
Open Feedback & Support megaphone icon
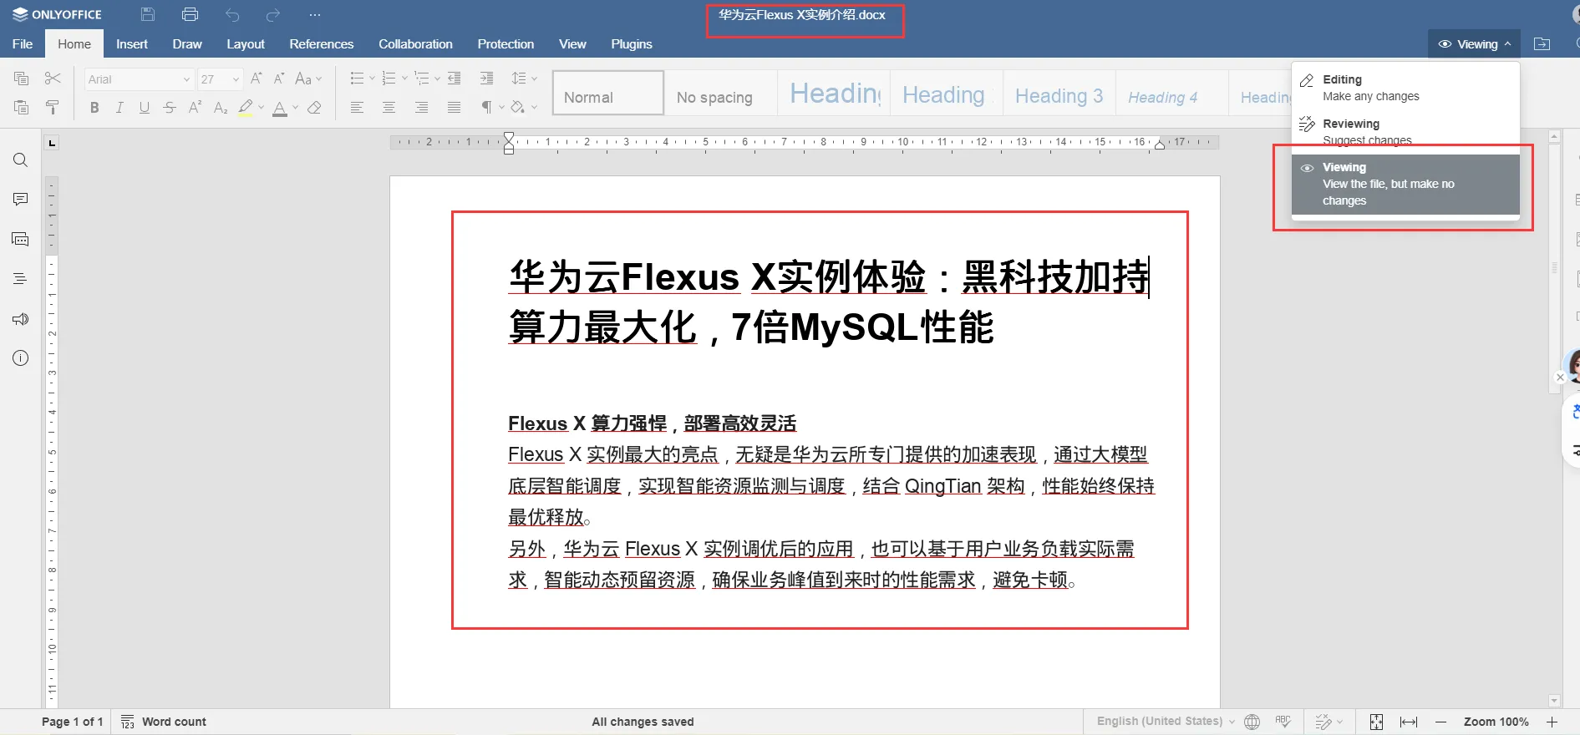tap(21, 319)
